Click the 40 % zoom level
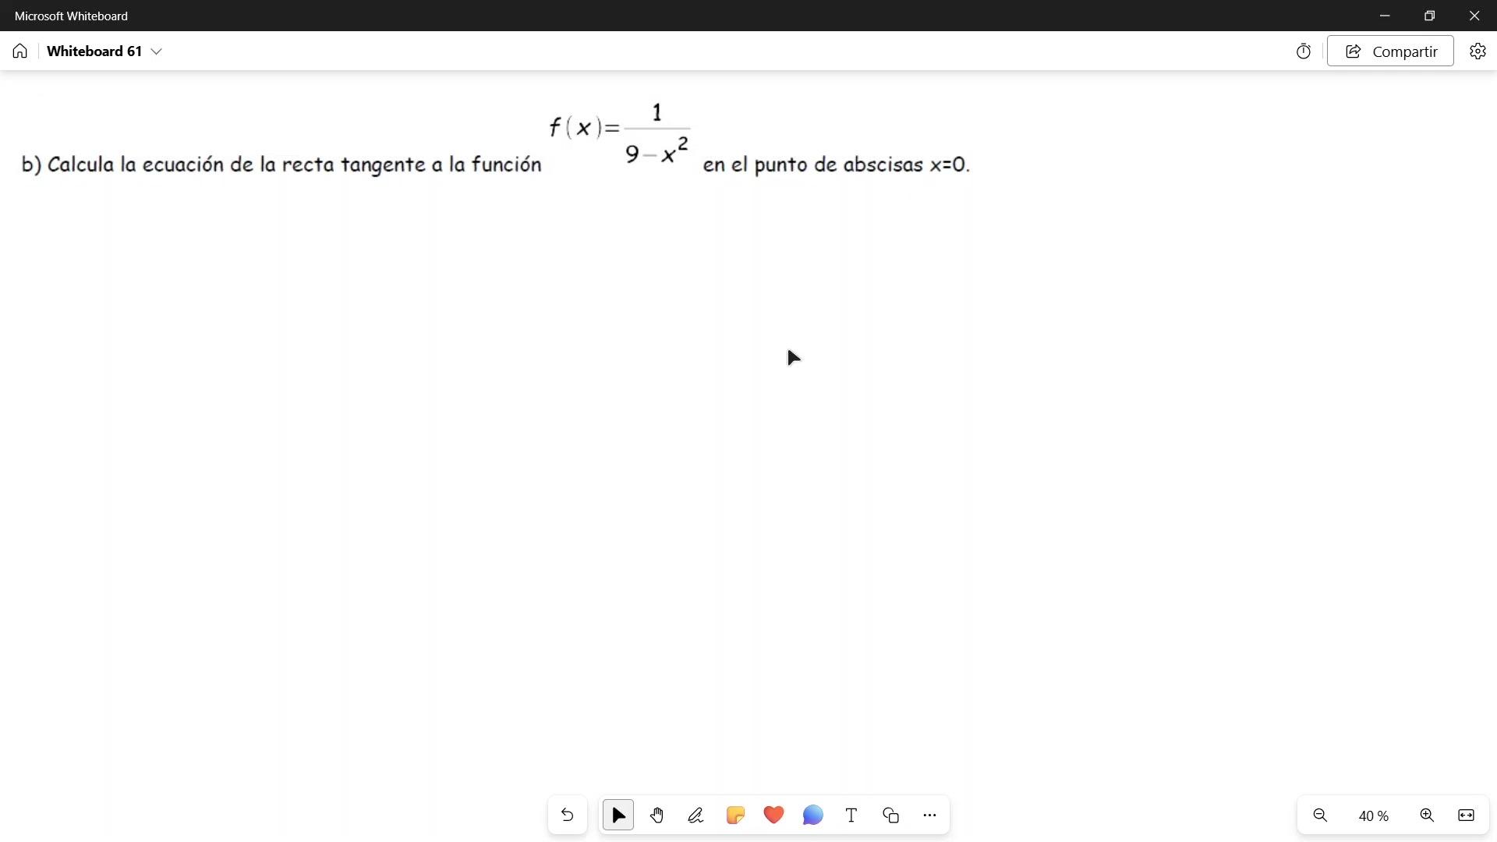The height and width of the screenshot is (842, 1497). click(x=1373, y=816)
